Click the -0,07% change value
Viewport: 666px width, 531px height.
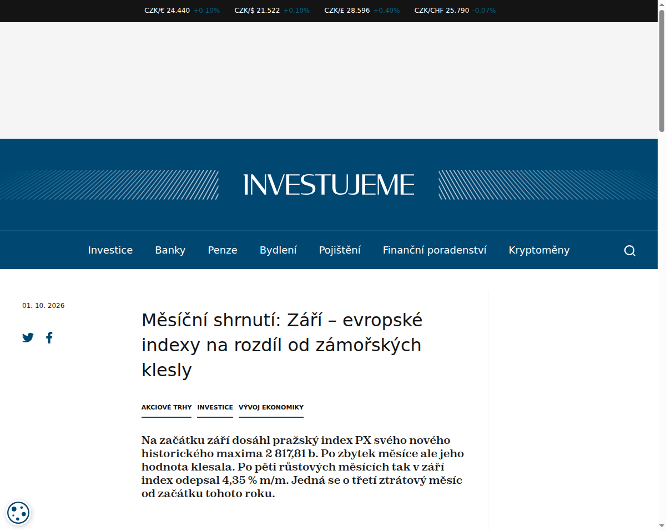tap(484, 11)
